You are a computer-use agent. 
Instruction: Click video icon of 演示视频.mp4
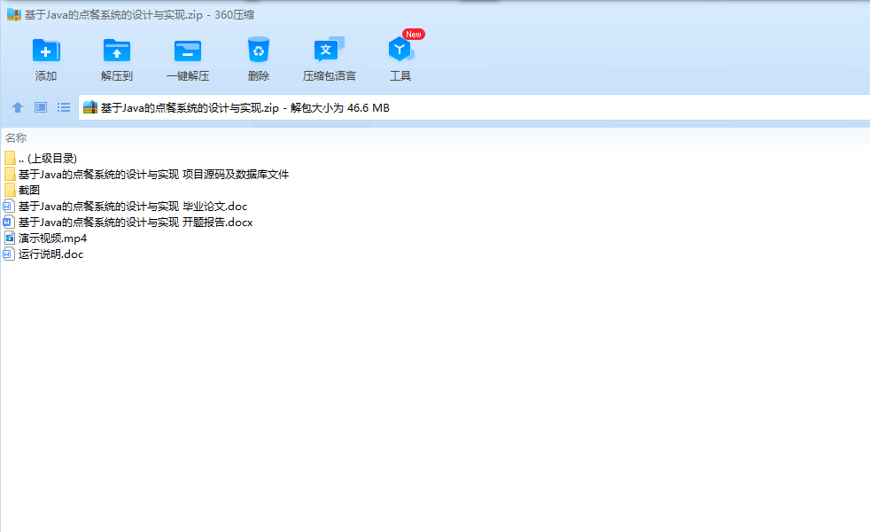(x=9, y=239)
